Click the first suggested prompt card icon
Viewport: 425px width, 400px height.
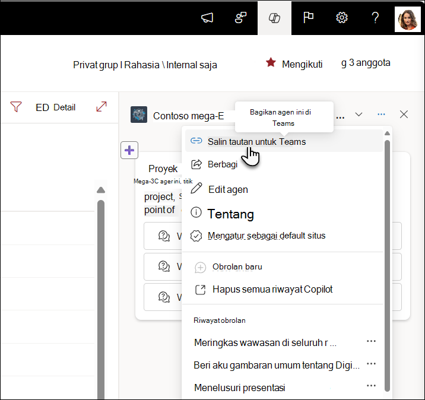(x=164, y=236)
